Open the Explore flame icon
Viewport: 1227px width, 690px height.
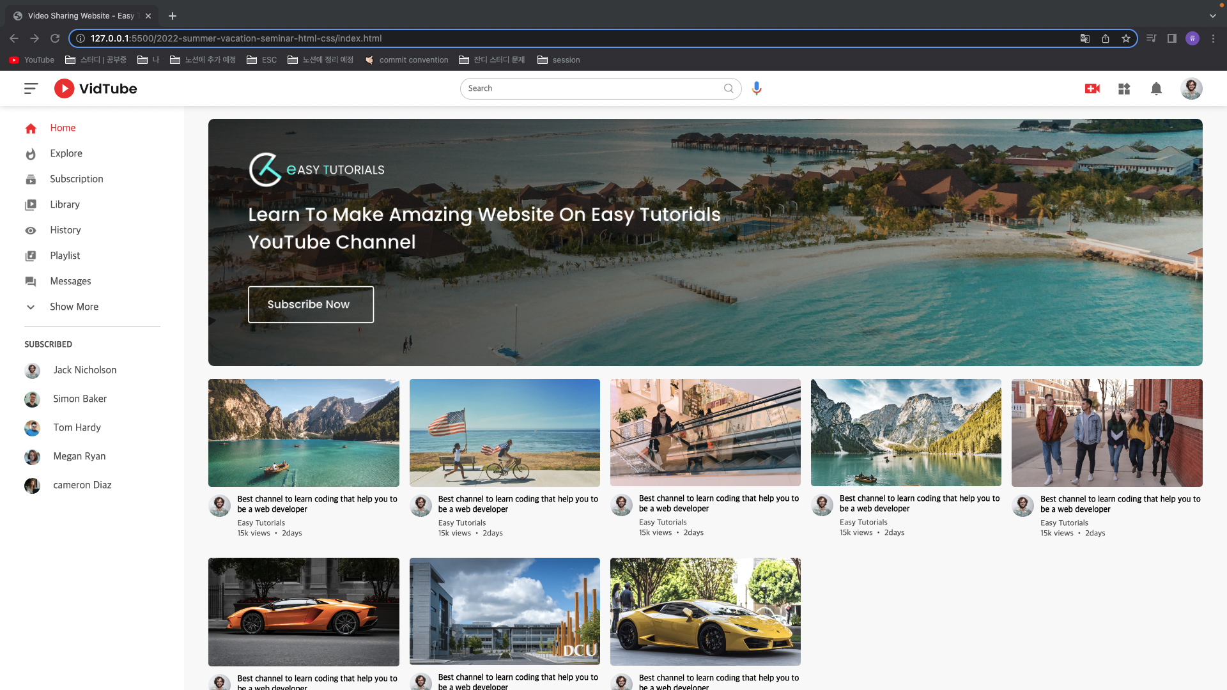(x=31, y=154)
